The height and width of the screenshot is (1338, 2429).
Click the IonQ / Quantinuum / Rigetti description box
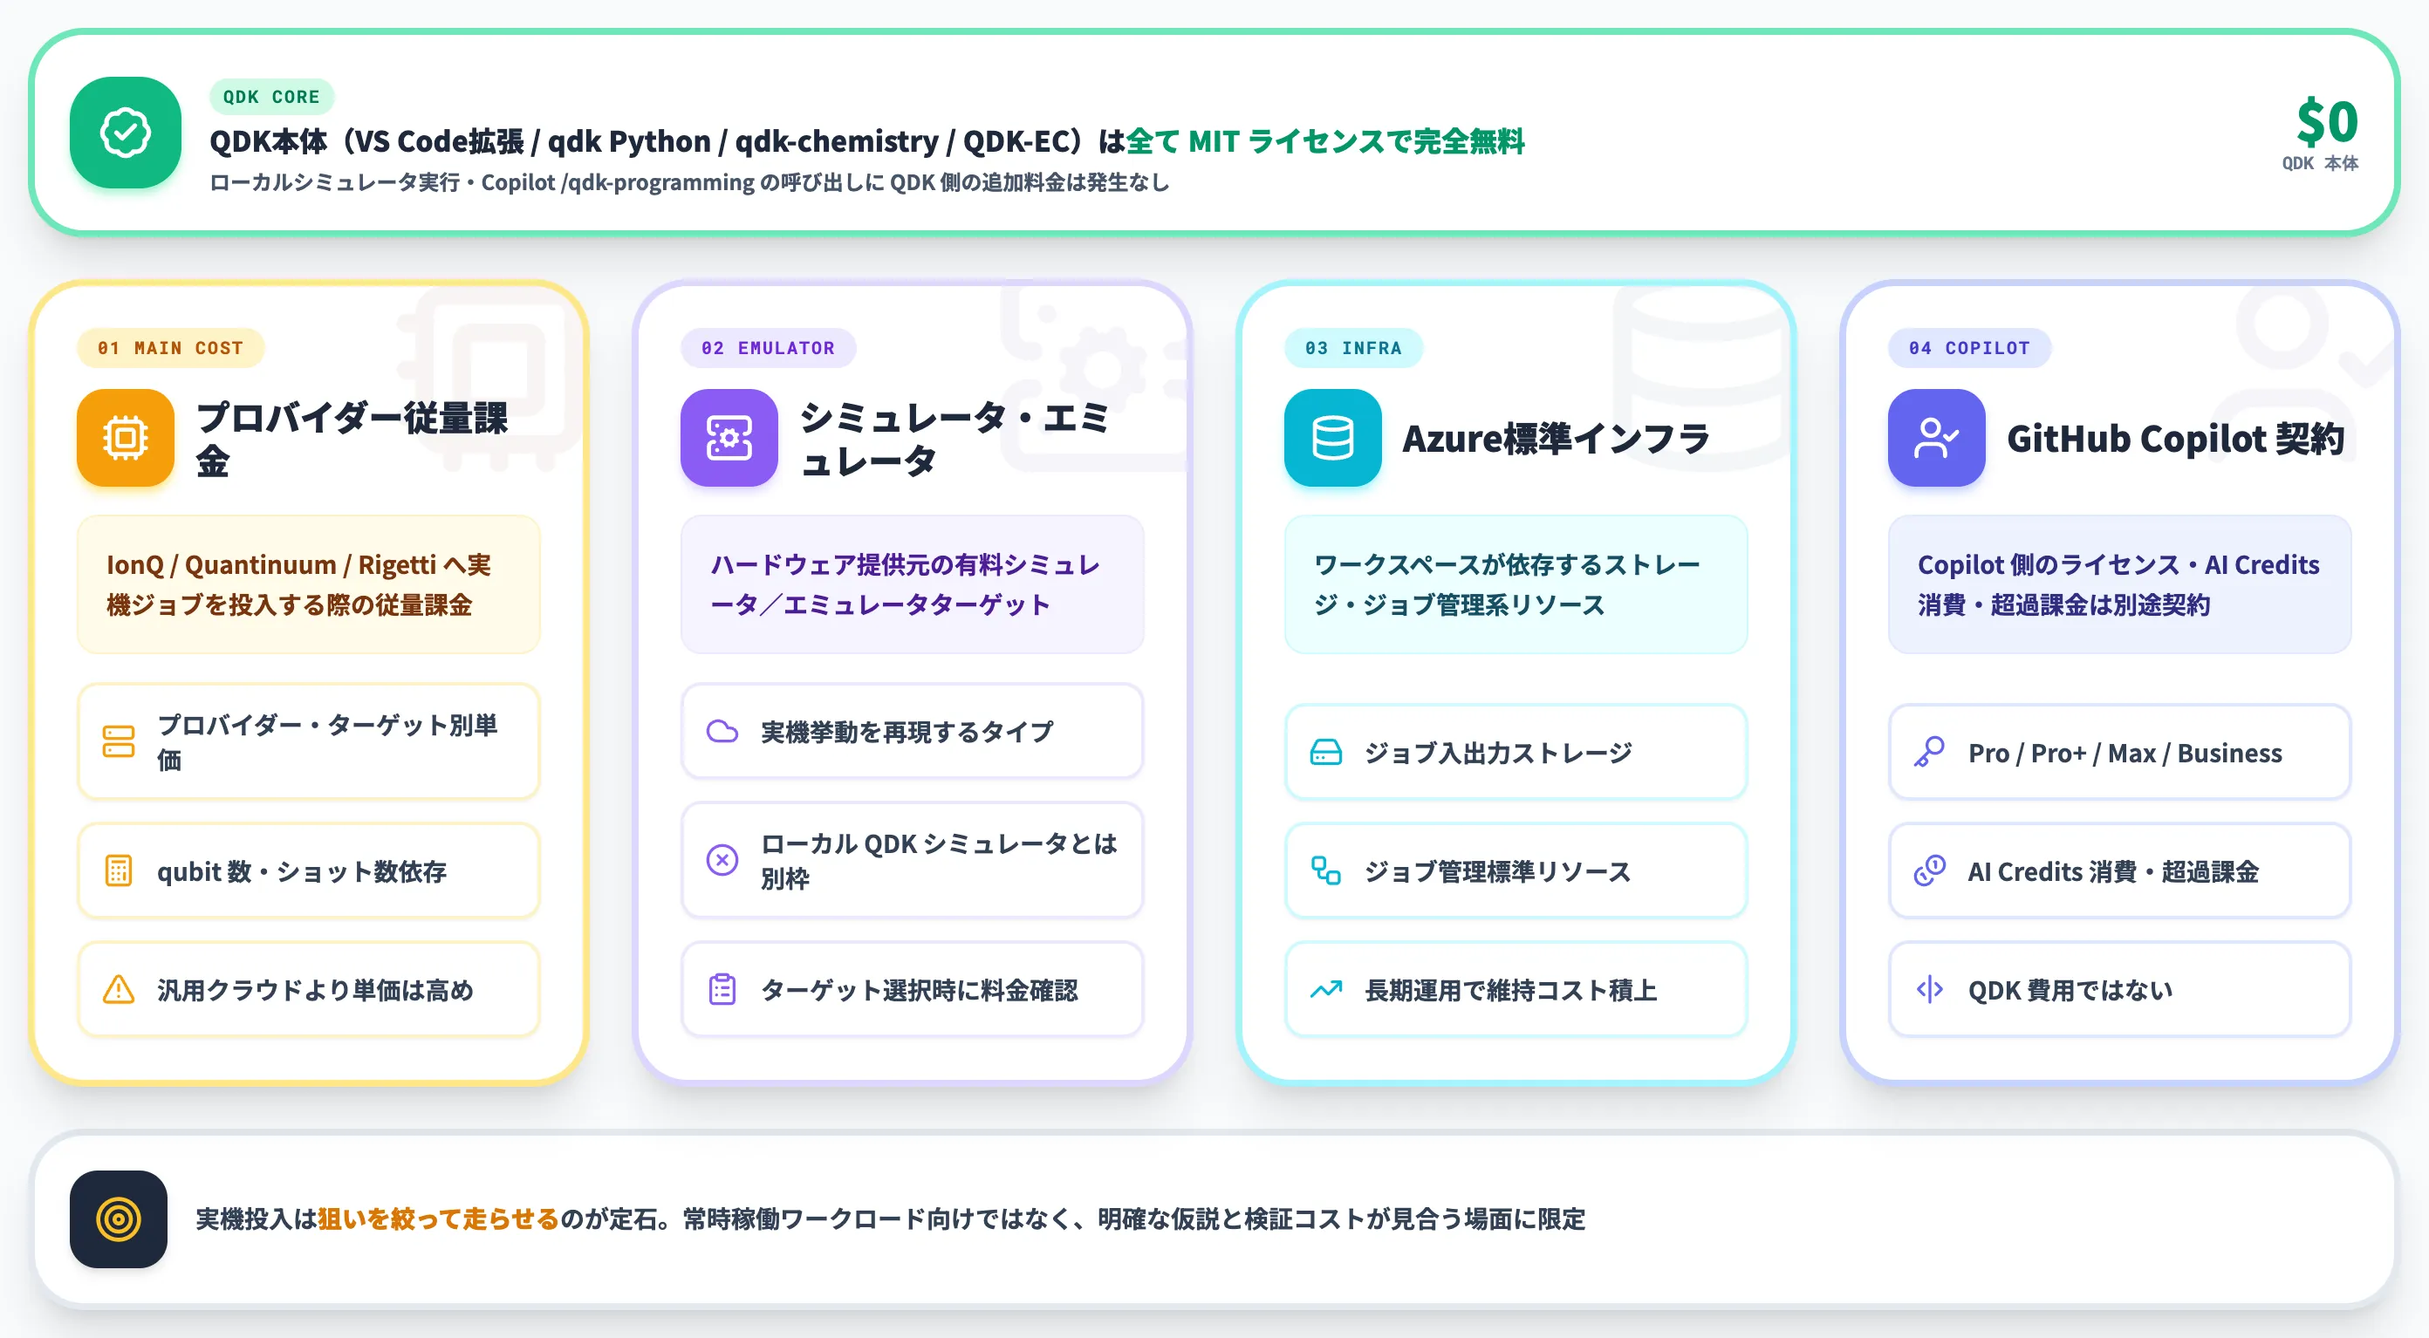point(309,584)
